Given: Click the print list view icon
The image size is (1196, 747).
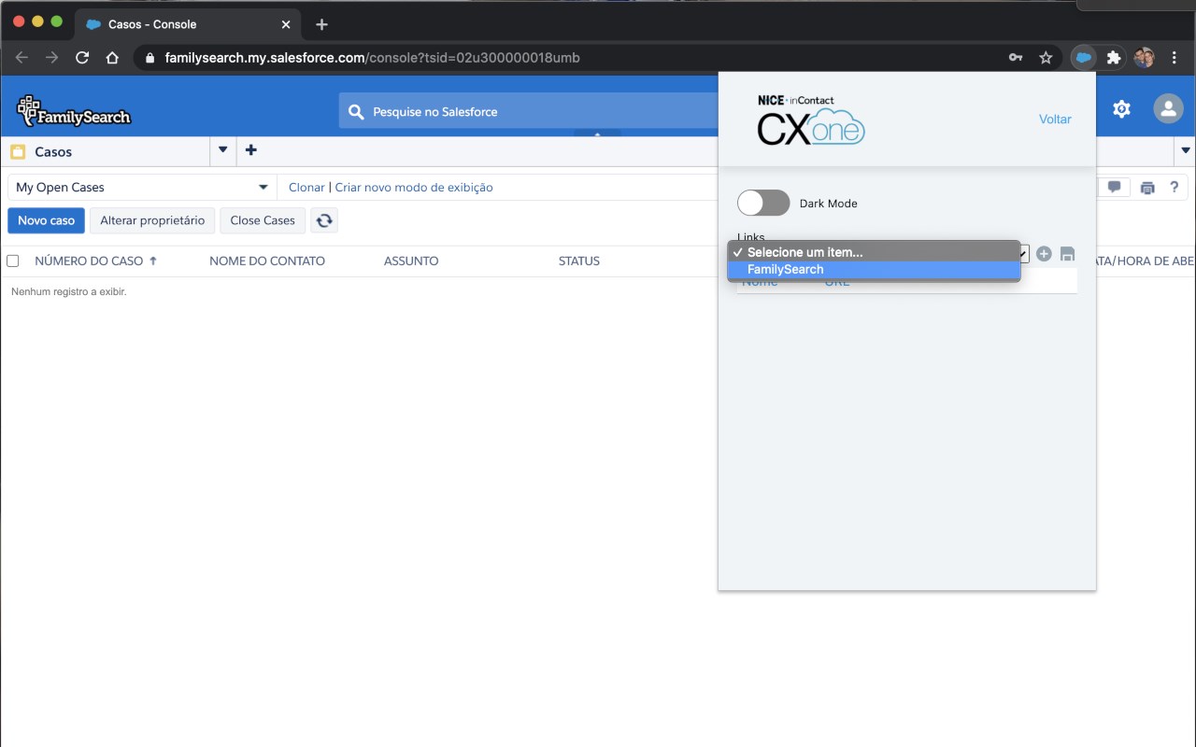Looking at the screenshot, I should 1147,188.
